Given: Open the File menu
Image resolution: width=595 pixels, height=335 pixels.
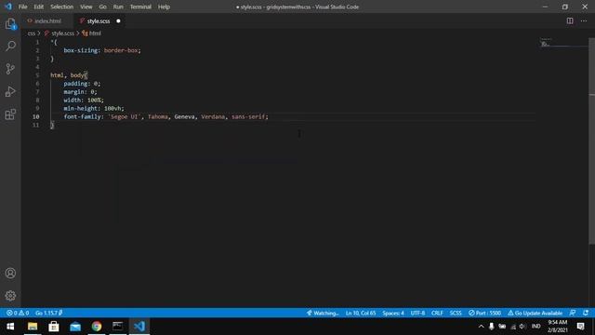Looking at the screenshot, I should [22, 7].
